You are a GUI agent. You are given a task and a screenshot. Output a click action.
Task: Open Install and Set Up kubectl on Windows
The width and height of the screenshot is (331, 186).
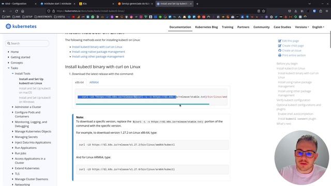coord(35,100)
